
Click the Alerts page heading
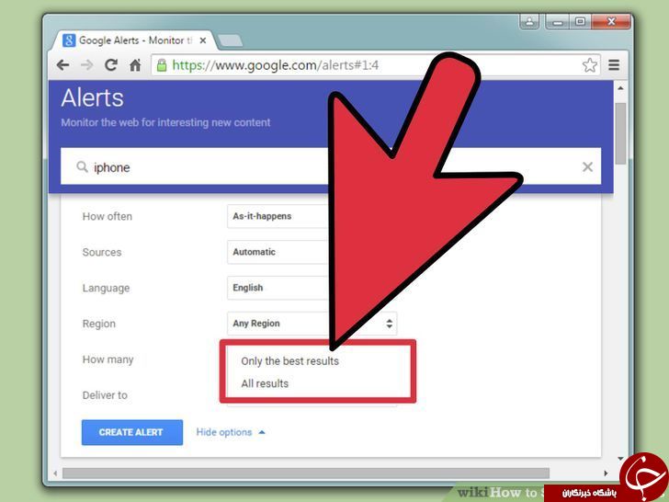92,97
